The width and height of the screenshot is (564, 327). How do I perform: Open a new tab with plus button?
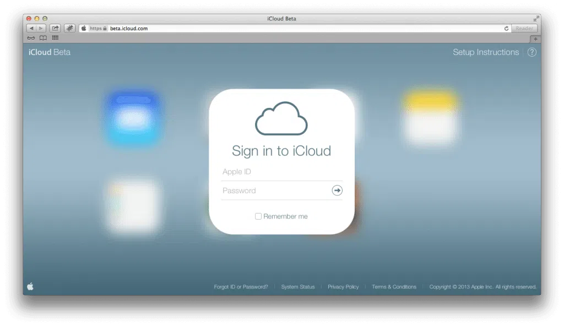click(535, 39)
